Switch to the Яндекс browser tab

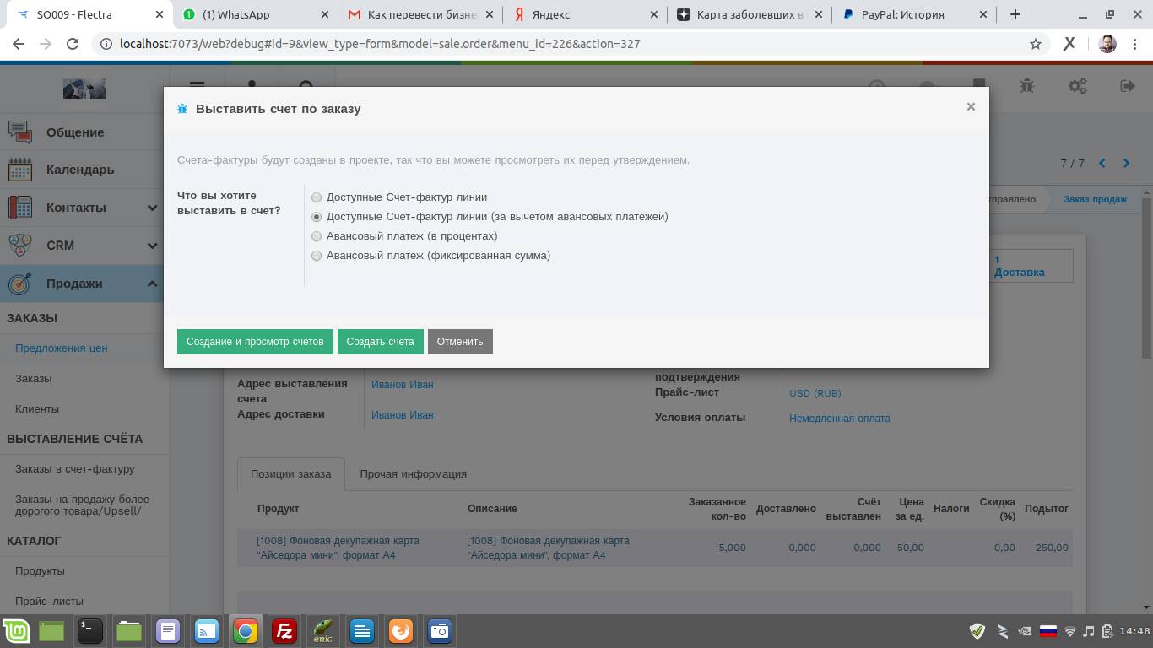[582, 14]
